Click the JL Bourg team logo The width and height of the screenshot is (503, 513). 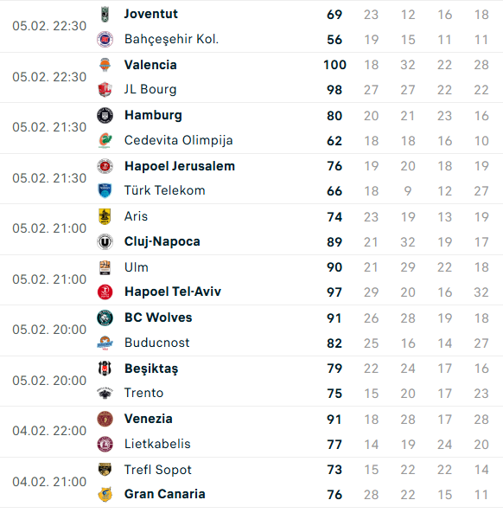(105, 90)
